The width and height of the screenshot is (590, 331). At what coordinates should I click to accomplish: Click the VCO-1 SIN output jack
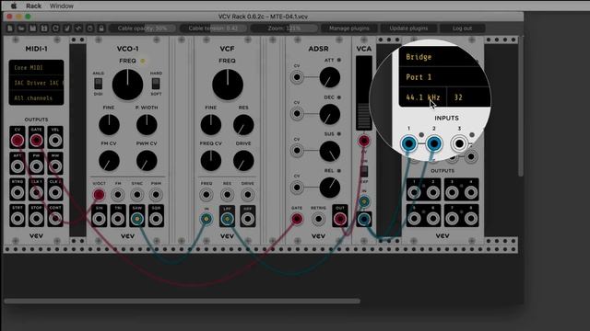coord(99,219)
